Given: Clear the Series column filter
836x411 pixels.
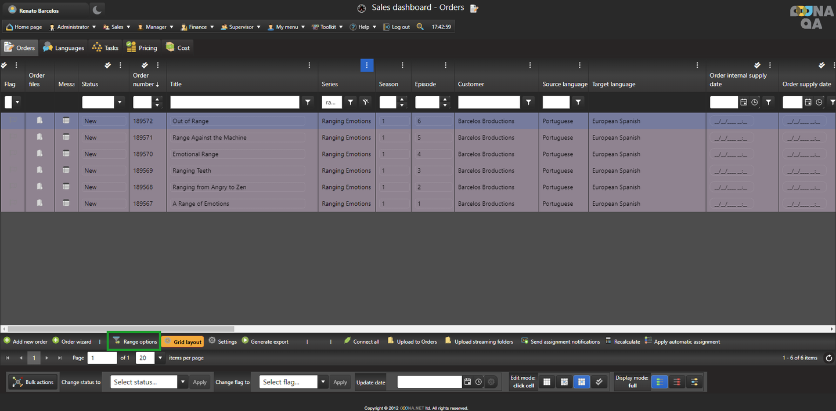Looking at the screenshot, I should [365, 102].
